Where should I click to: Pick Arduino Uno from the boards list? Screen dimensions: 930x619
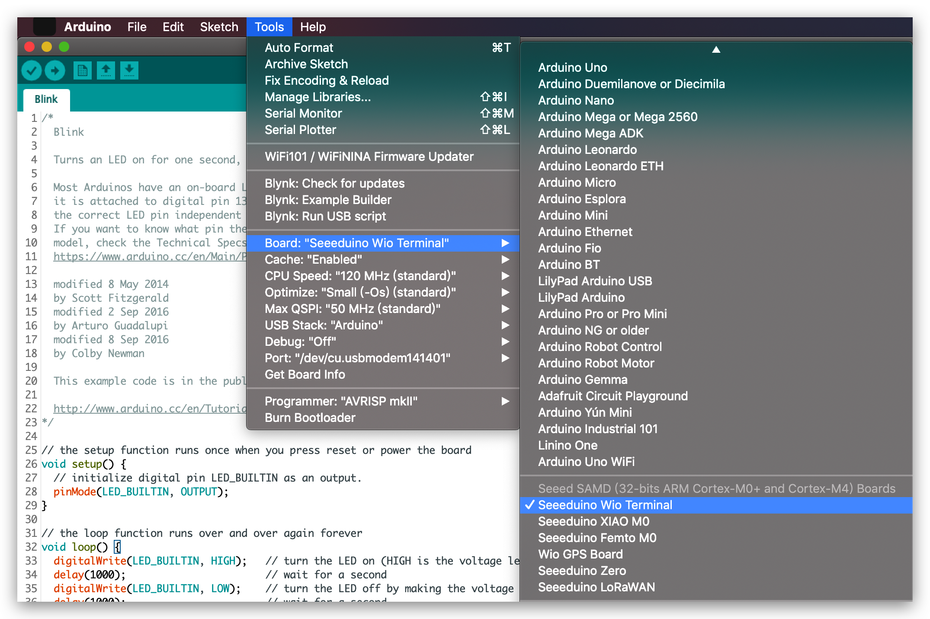pos(572,67)
